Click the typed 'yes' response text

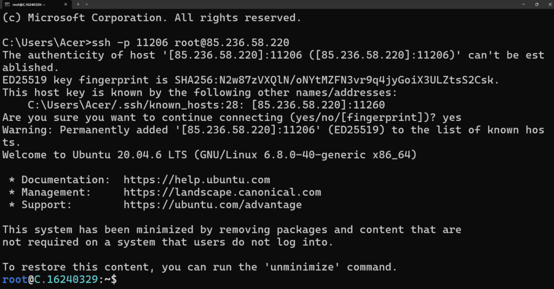click(452, 118)
